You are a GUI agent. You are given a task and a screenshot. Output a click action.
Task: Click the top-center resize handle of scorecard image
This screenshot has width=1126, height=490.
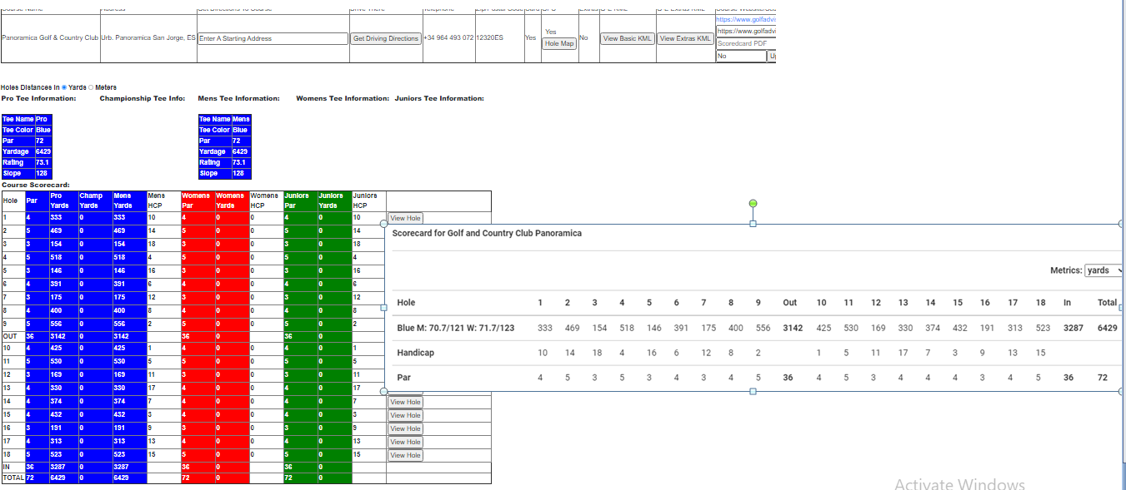click(753, 224)
